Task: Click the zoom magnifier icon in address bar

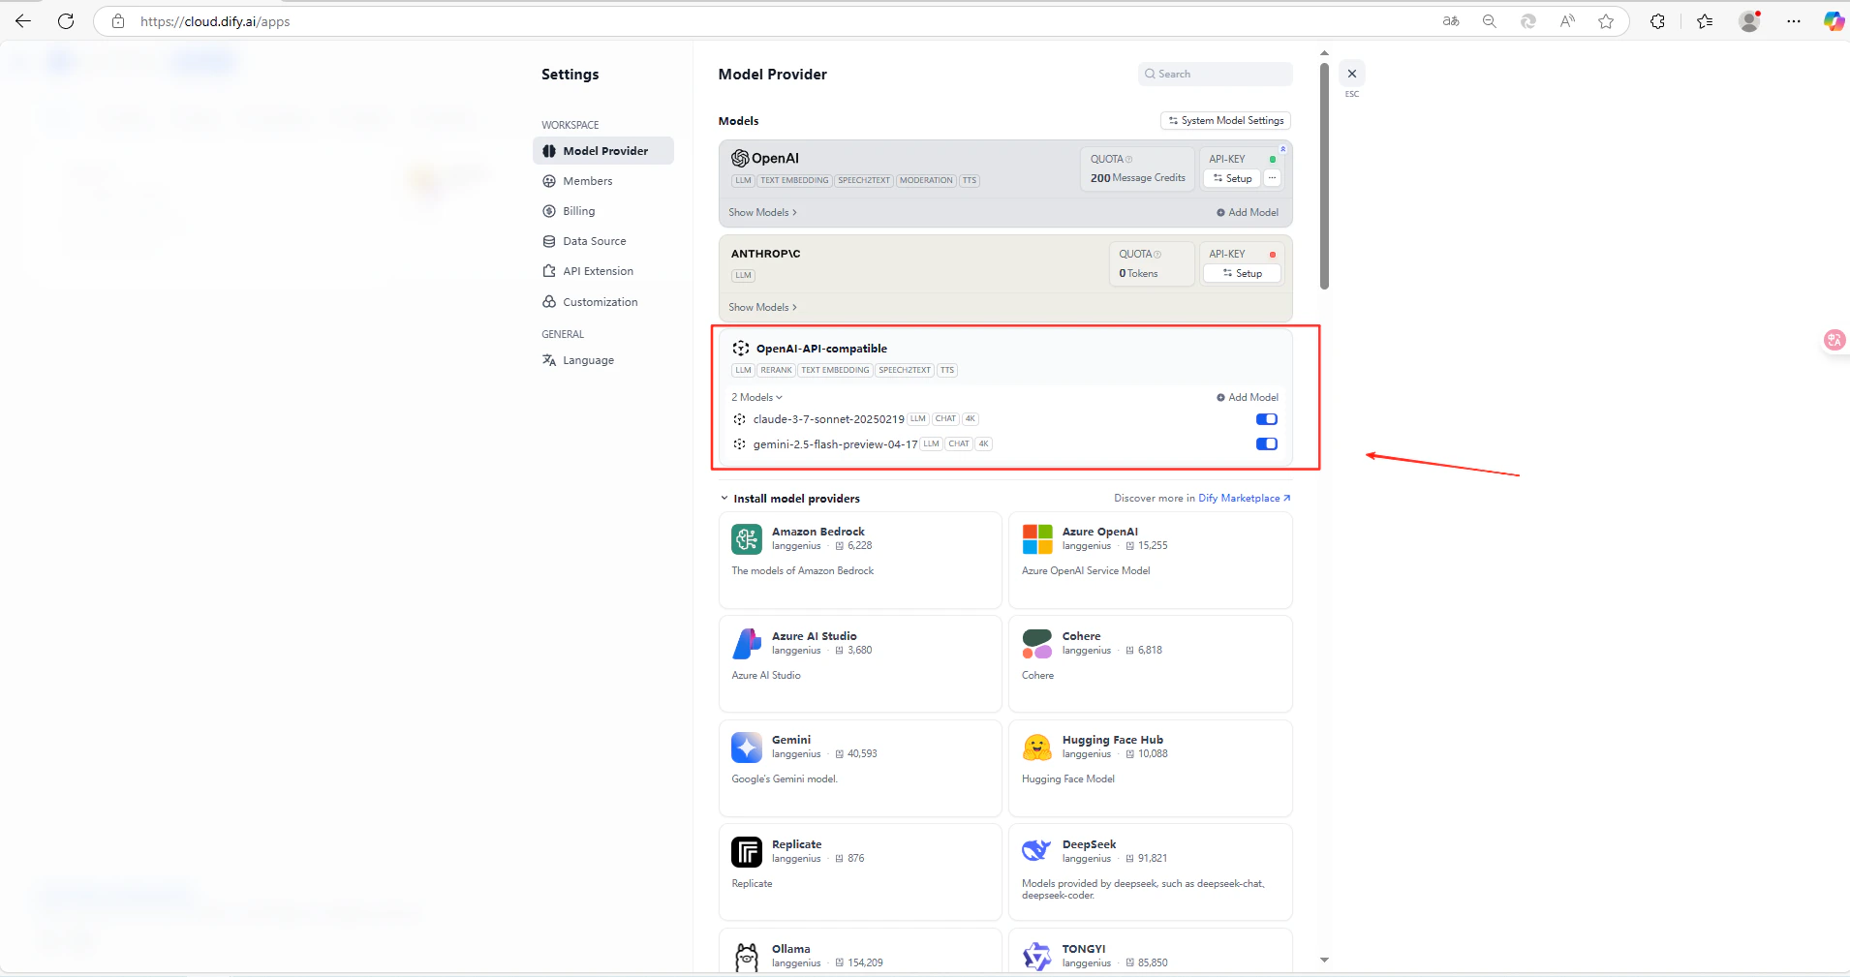Action: click(1490, 21)
